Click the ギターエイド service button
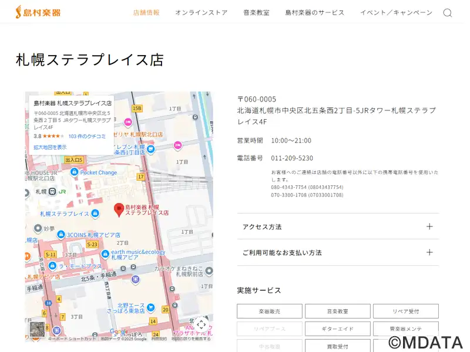This screenshot has height=352, width=470. [338, 329]
